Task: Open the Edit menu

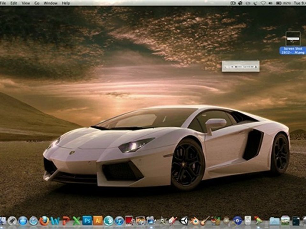Action: (14, 3)
